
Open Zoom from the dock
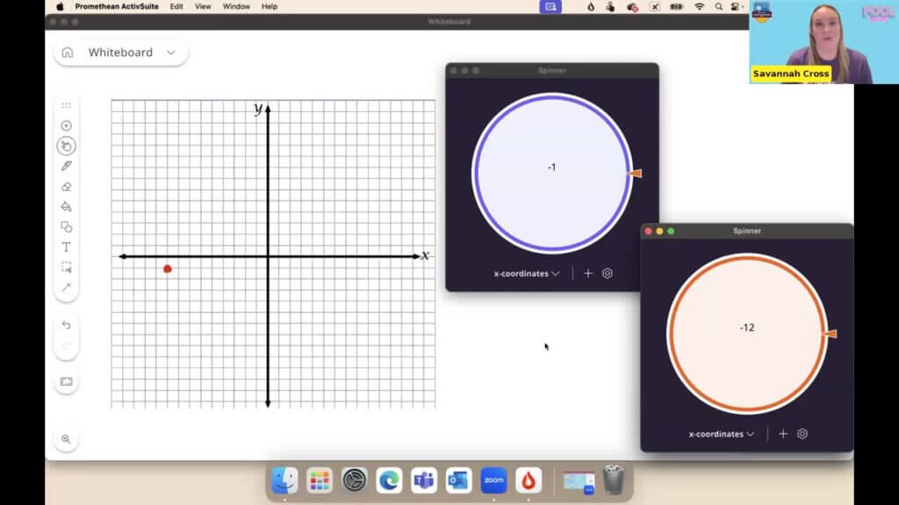click(493, 480)
